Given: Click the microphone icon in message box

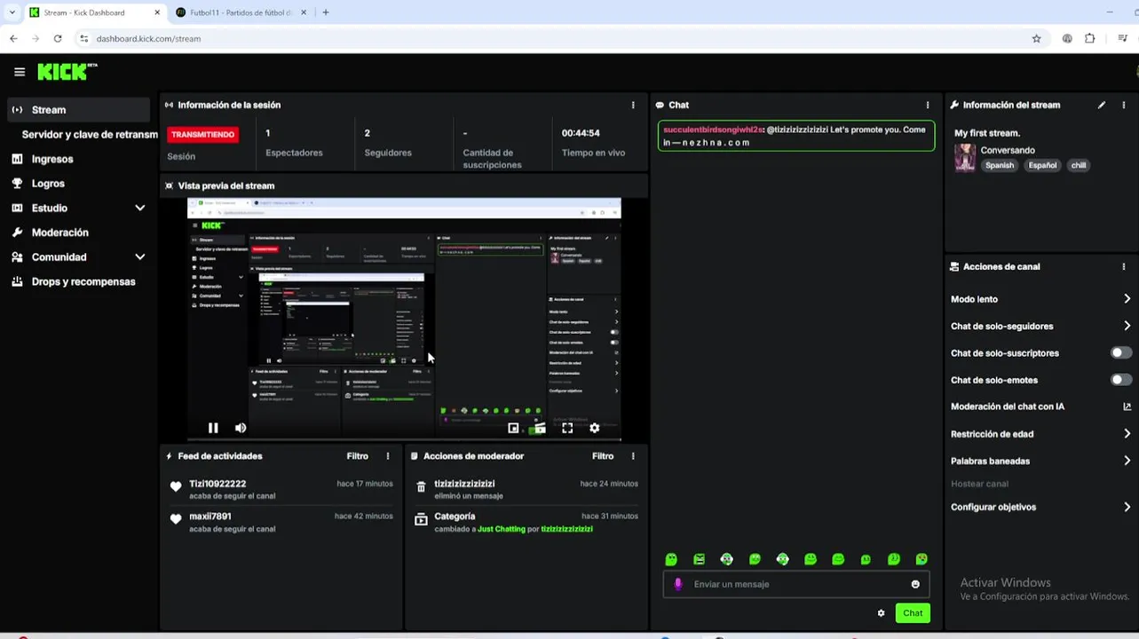Looking at the screenshot, I should coord(678,584).
